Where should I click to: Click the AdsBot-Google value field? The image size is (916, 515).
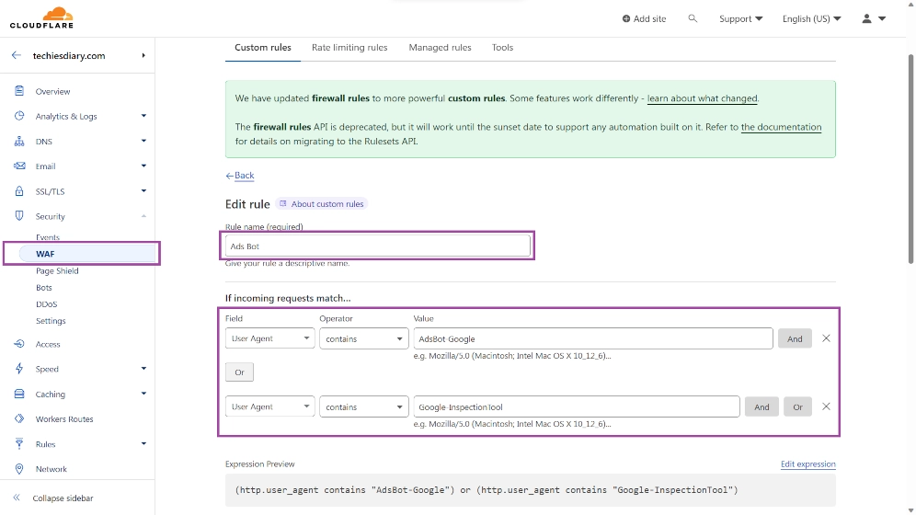click(x=593, y=338)
